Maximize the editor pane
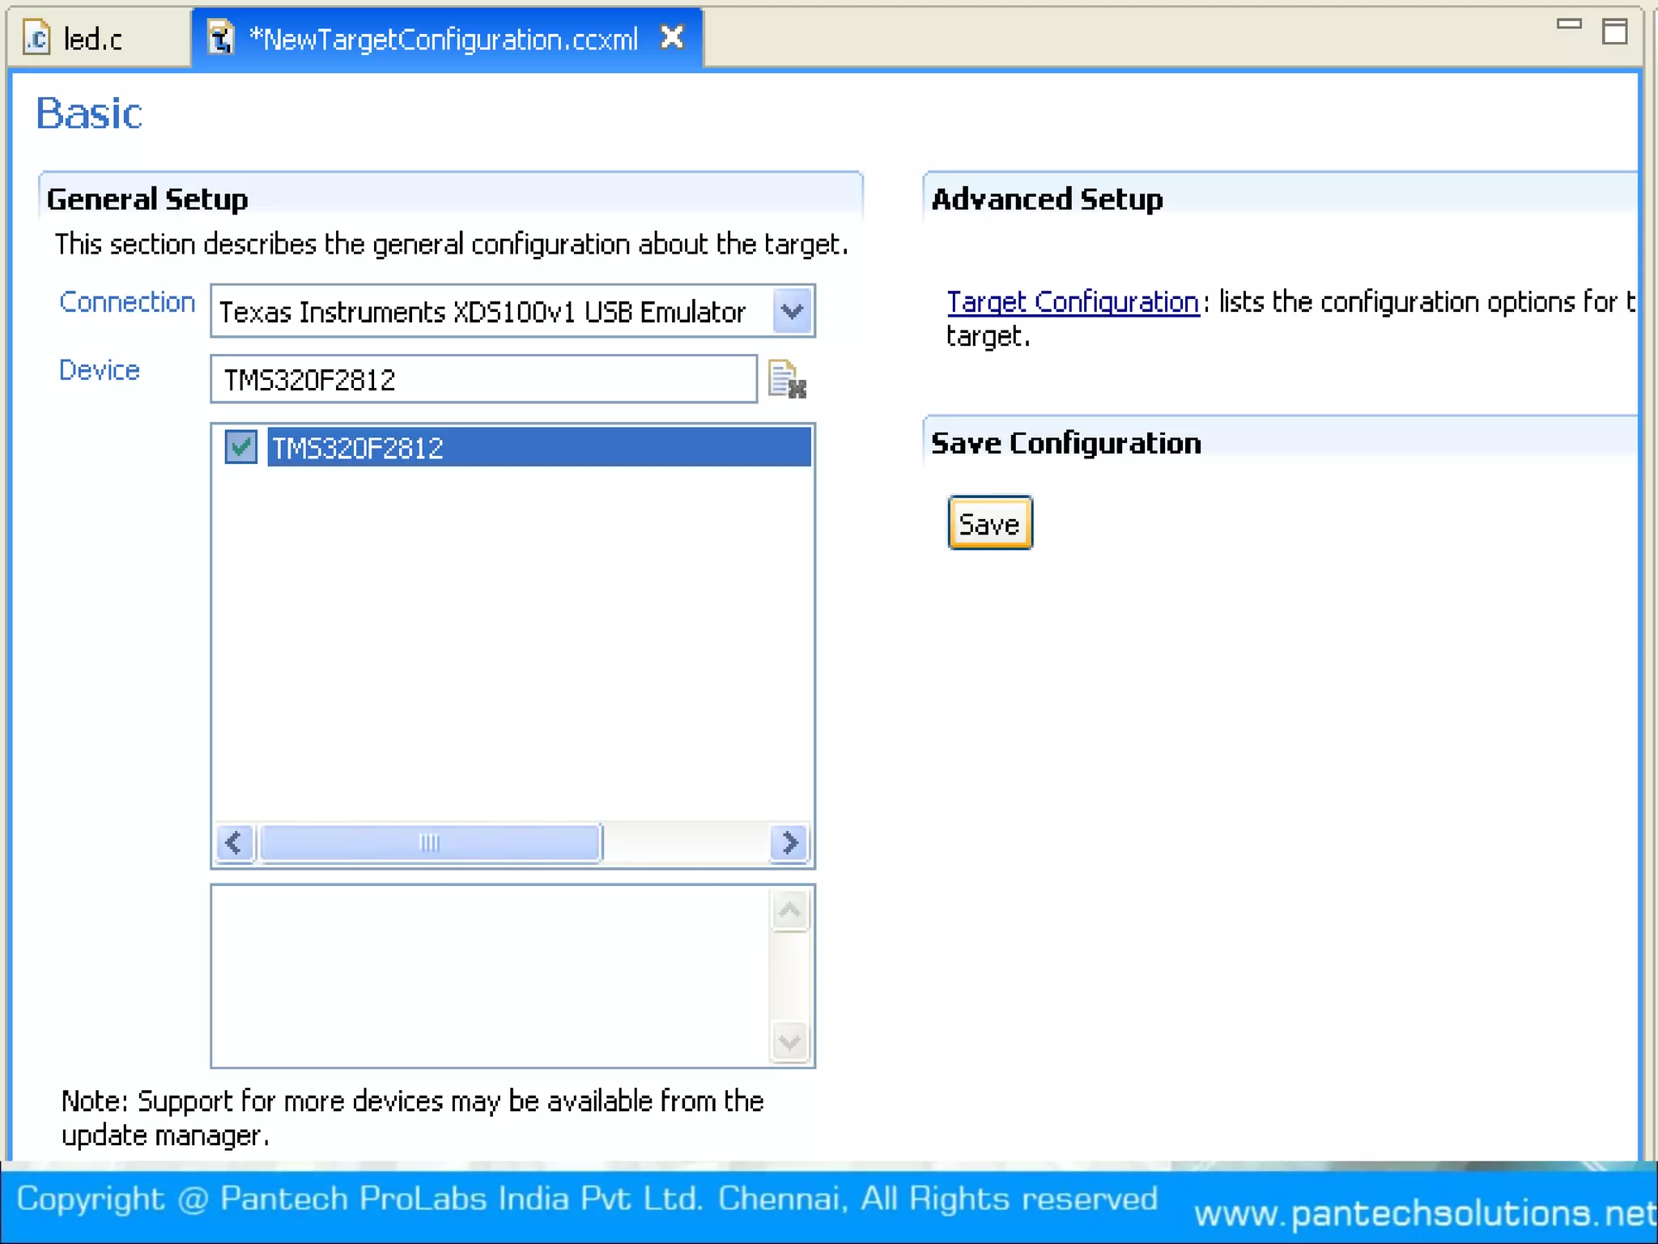Image resolution: width=1658 pixels, height=1244 pixels. [1614, 32]
